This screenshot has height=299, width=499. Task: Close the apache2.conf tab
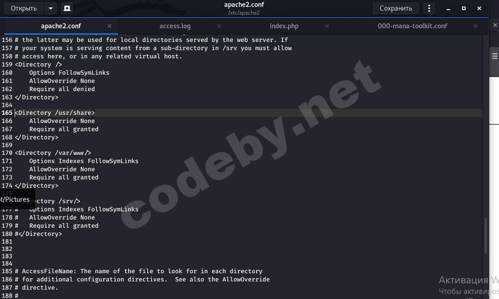pyautogui.click(x=109, y=26)
